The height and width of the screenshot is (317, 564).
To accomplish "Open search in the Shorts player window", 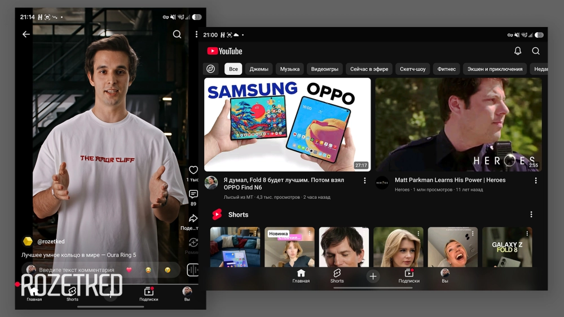I will (x=177, y=34).
